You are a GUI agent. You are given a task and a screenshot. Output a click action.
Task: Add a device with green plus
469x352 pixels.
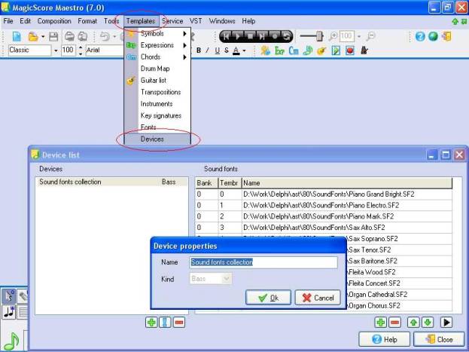click(151, 323)
